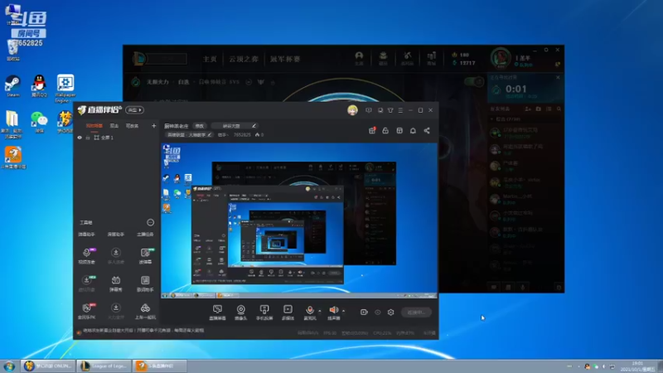This screenshot has height=373, width=663.
Task: Click the user avatar in streaming app title bar
Action: (x=352, y=110)
